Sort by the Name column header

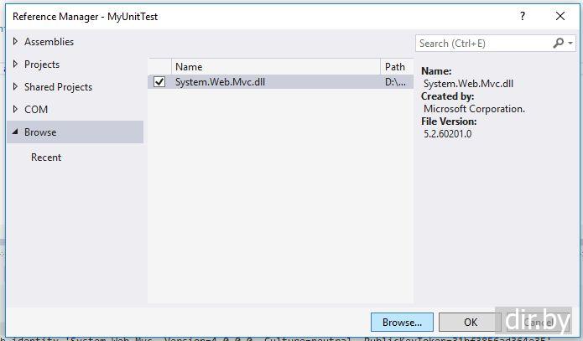[x=275, y=67]
